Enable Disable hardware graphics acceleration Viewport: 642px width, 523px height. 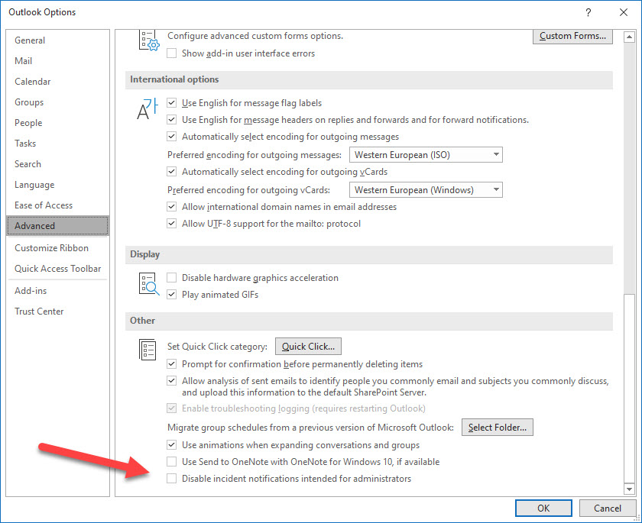(171, 278)
